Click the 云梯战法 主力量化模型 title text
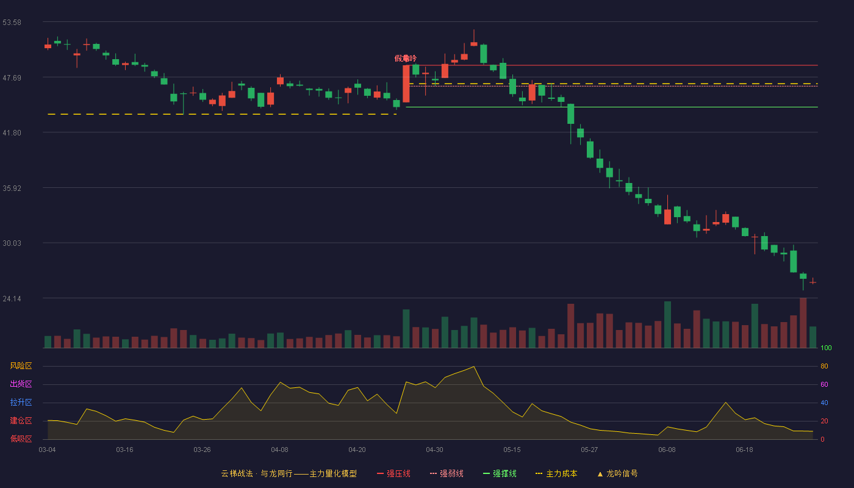Image resolution: width=854 pixels, height=488 pixels. 289,473
